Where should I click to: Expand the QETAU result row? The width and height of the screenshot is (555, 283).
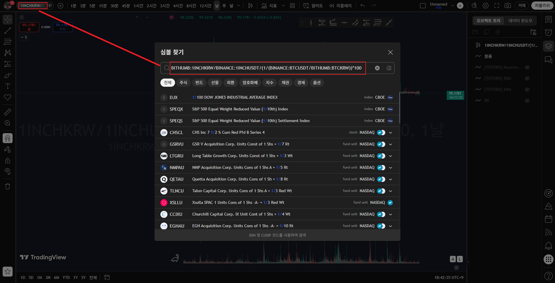pyautogui.click(x=390, y=179)
